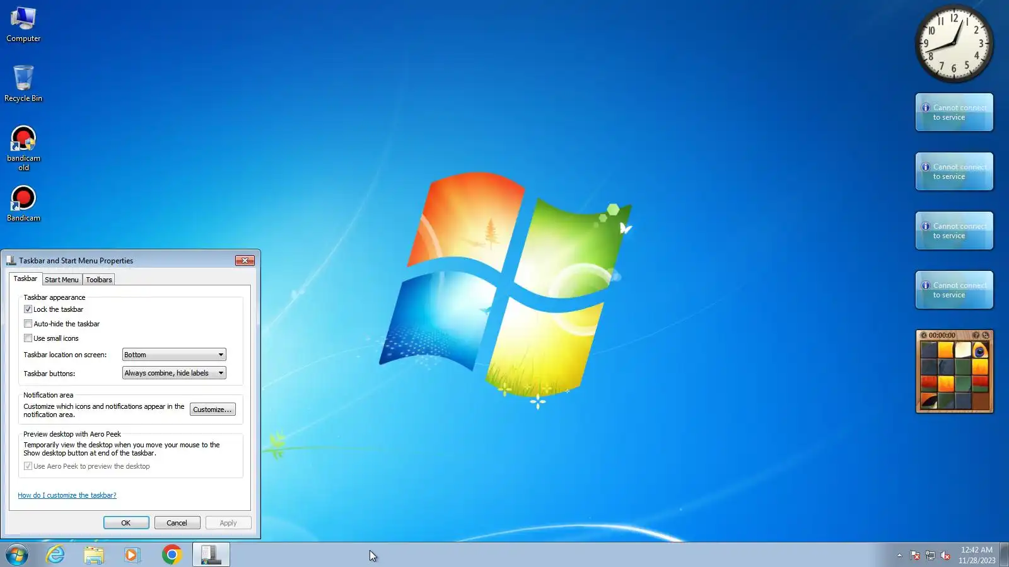Toggle Use Aero Peek to preview desktop

pyautogui.click(x=28, y=466)
